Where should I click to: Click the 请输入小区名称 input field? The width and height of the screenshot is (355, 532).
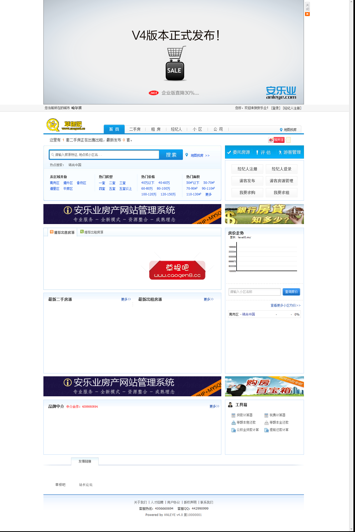pyautogui.click(x=254, y=292)
